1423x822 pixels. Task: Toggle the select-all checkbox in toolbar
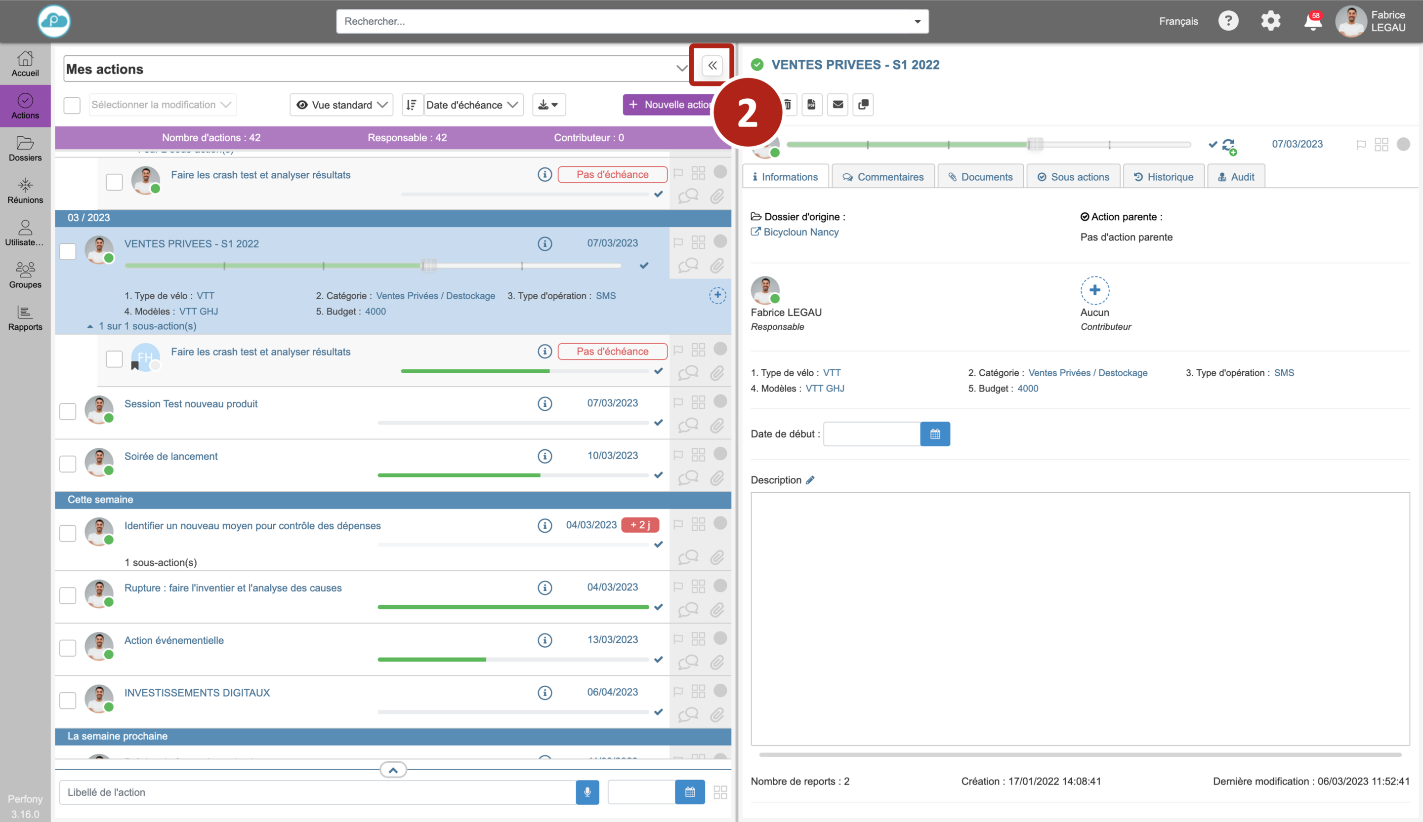(72, 105)
